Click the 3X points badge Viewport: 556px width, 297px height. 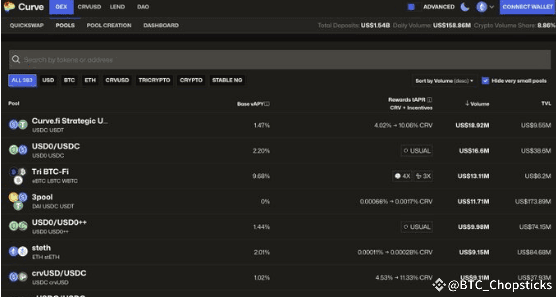tap(423, 176)
